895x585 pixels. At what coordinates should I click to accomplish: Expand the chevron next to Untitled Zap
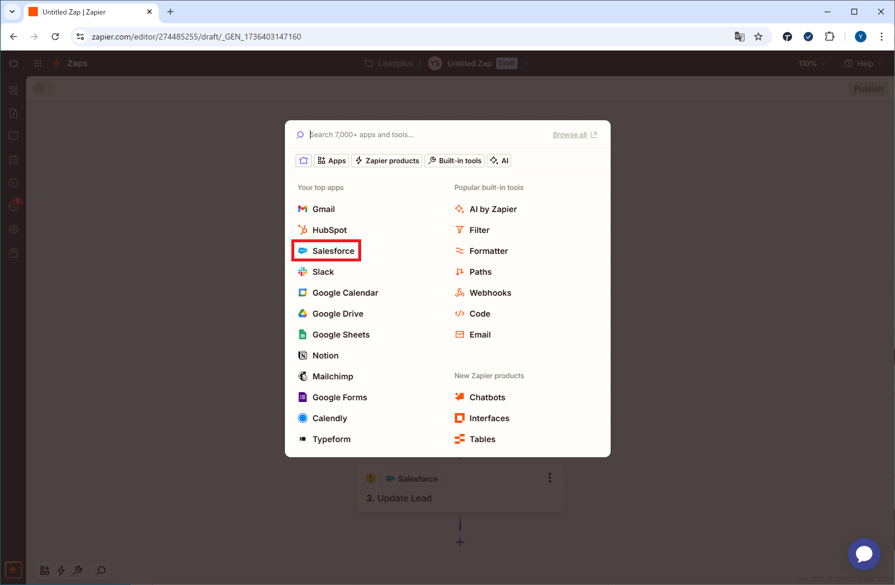click(x=527, y=63)
